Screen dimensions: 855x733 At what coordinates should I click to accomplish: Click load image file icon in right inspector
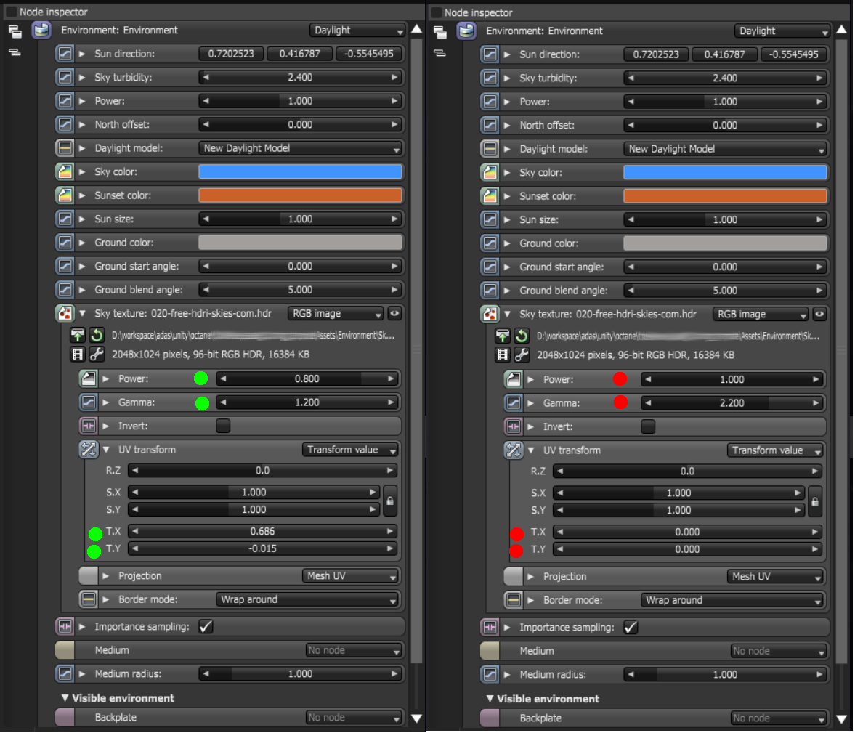point(502,336)
